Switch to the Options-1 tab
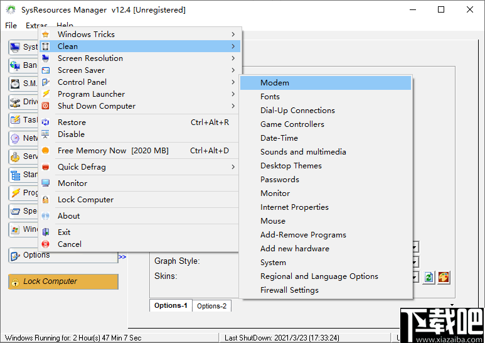 click(171, 305)
